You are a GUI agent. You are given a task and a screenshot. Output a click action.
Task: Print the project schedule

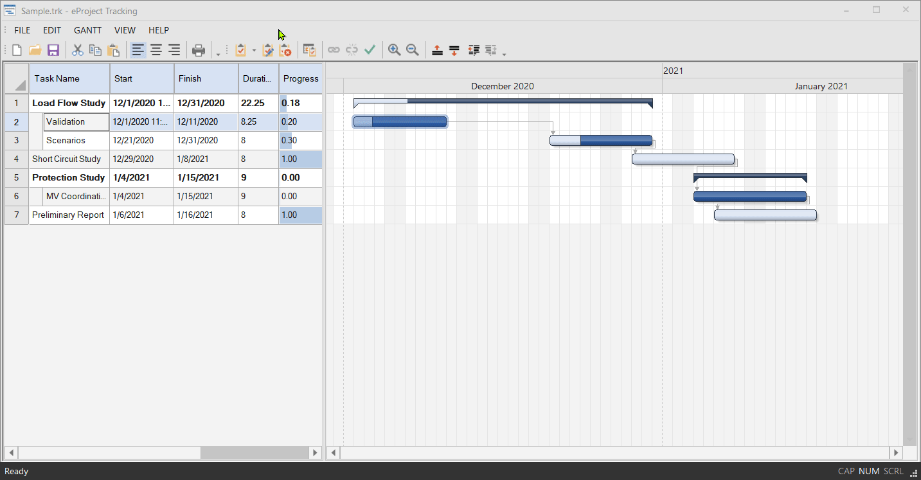(x=199, y=50)
